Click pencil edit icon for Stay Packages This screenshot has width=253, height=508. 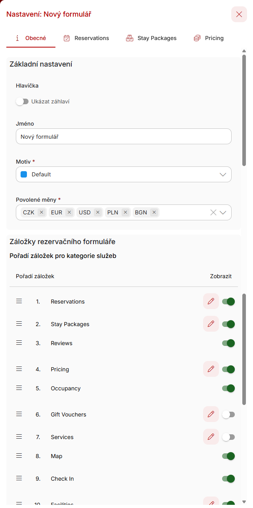tap(211, 324)
